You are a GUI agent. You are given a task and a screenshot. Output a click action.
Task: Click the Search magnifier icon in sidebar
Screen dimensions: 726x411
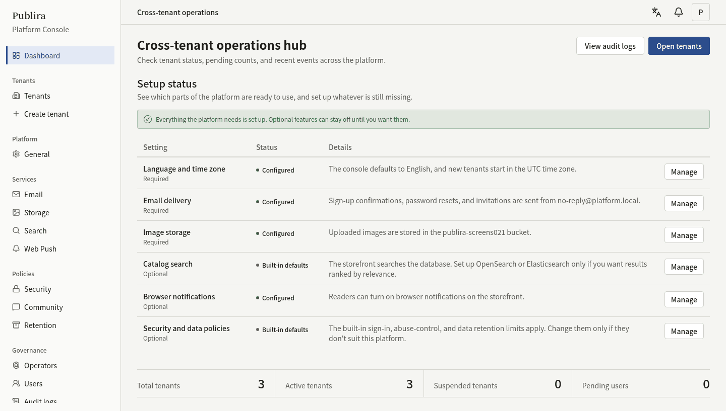[x=16, y=230]
